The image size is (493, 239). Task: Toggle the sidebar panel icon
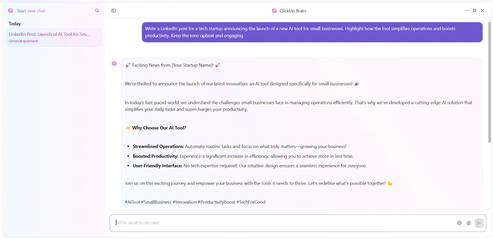(x=113, y=10)
